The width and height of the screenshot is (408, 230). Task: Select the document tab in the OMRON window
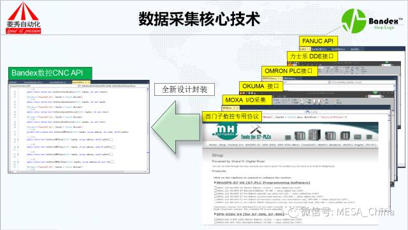pyautogui.click(x=272, y=78)
